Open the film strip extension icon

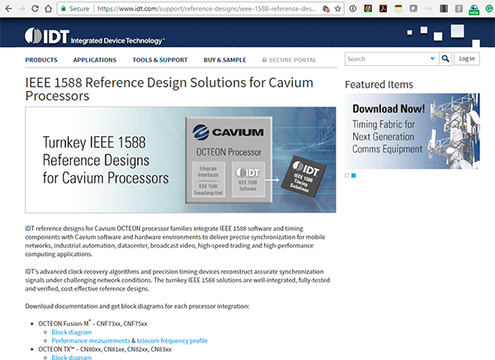tap(444, 8)
